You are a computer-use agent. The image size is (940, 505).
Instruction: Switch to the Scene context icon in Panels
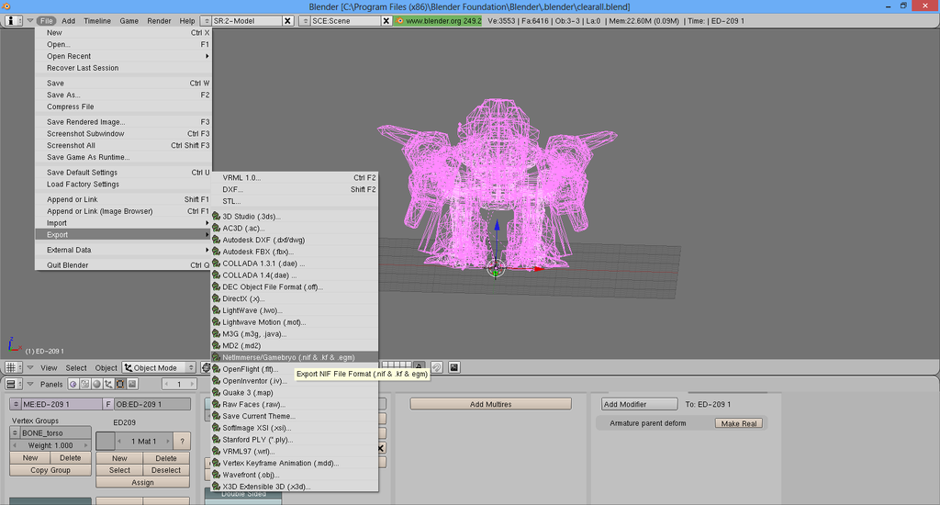pyautogui.click(x=132, y=384)
